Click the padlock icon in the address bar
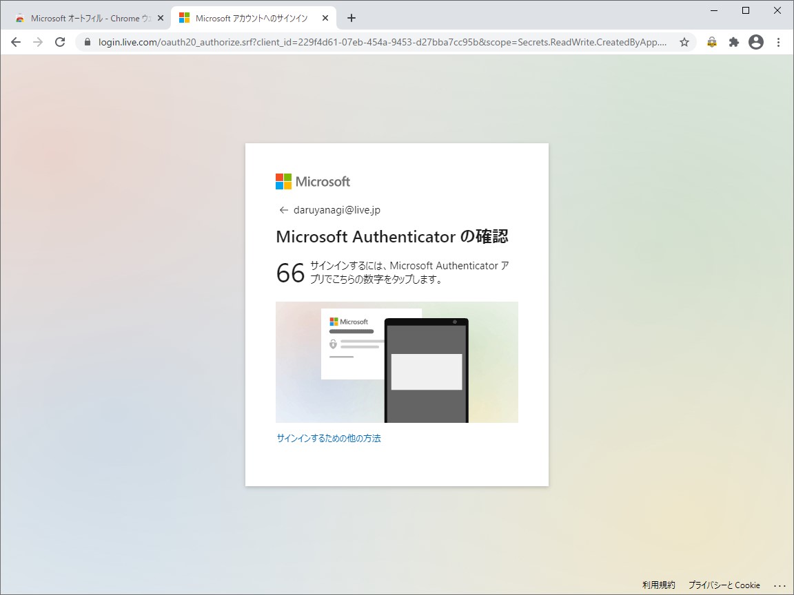This screenshot has height=595, width=794. click(86, 41)
